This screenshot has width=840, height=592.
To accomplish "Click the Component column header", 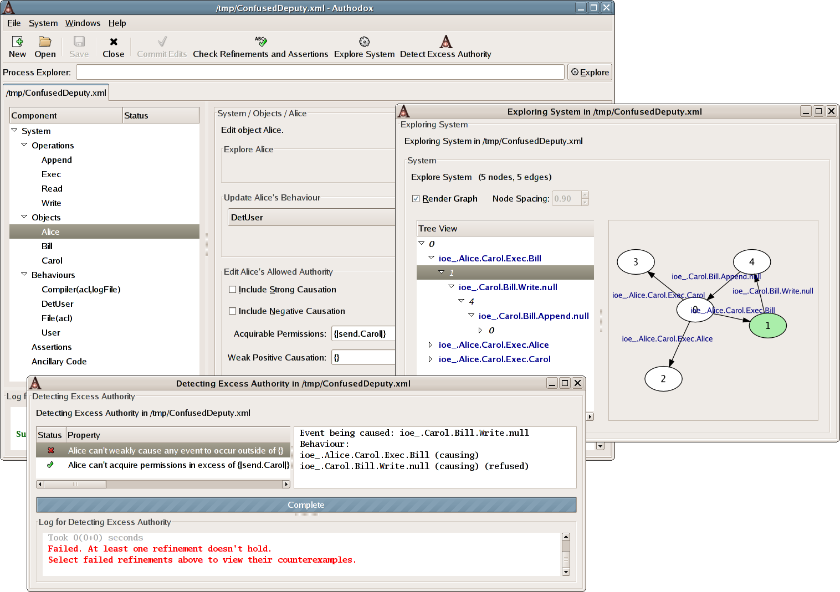I will tap(66, 115).
